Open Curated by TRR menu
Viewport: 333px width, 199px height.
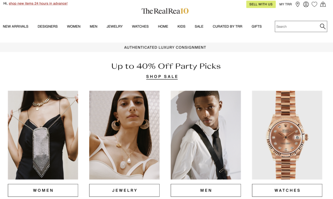pos(227,26)
